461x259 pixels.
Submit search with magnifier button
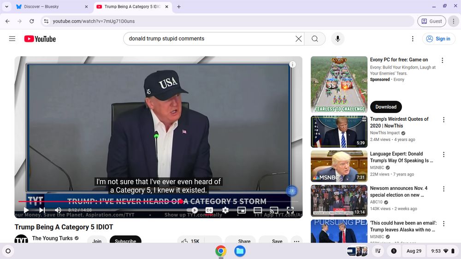(314, 39)
